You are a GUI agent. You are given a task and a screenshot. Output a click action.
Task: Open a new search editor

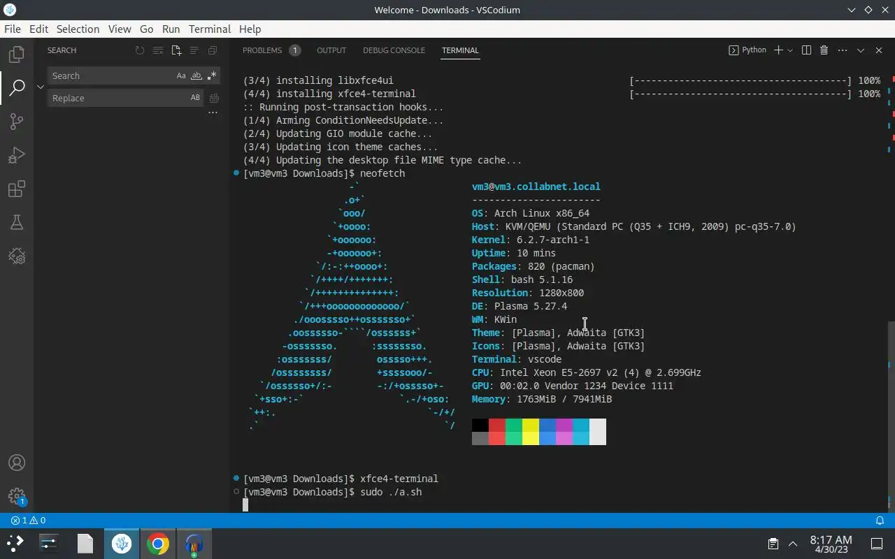(x=176, y=50)
